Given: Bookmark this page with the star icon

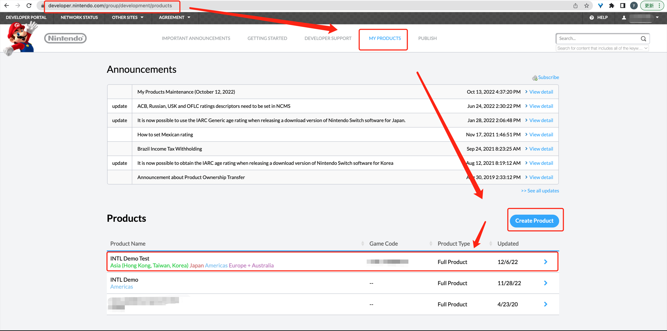Looking at the screenshot, I should point(587,6).
